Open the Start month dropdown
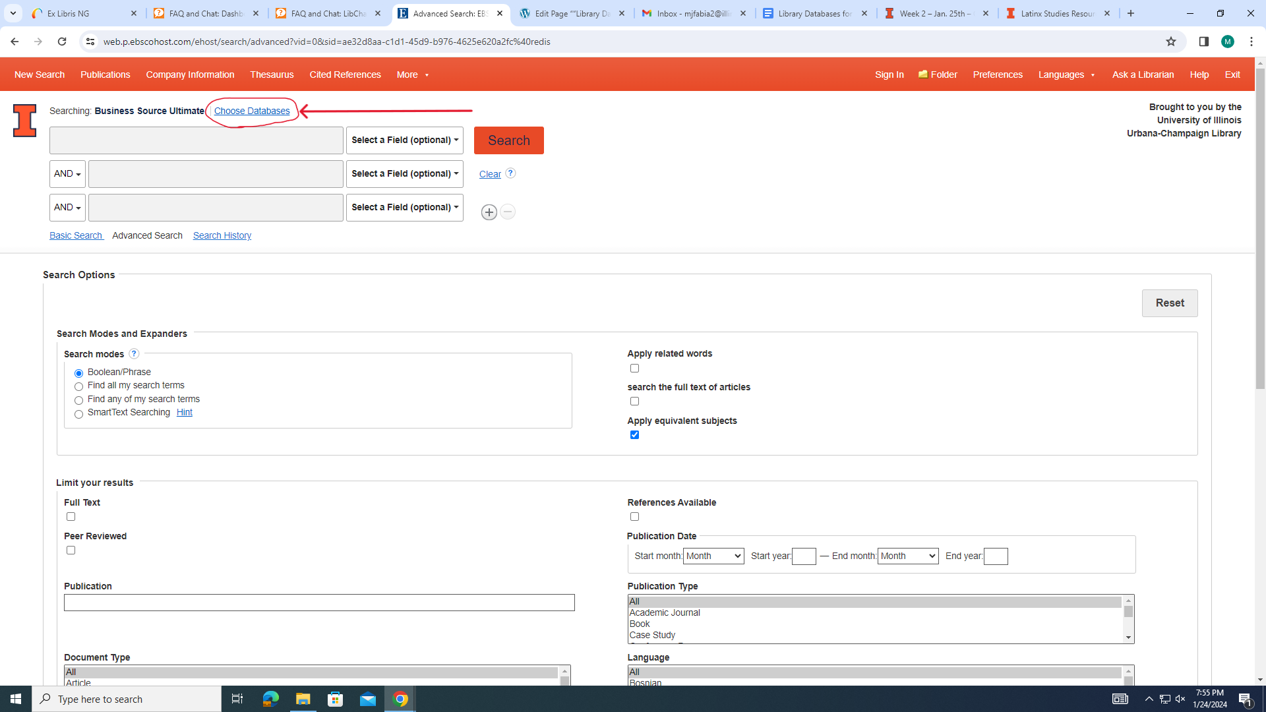The image size is (1266, 712). pyautogui.click(x=713, y=556)
